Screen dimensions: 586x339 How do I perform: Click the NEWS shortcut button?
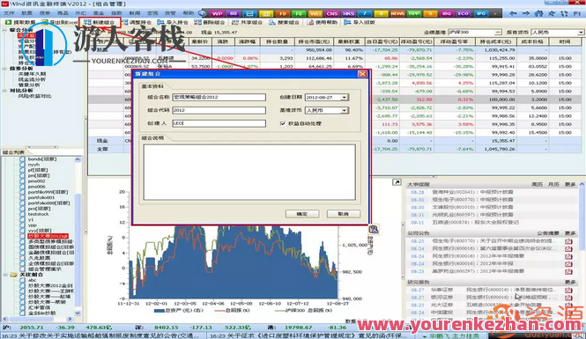pos(397,13)
